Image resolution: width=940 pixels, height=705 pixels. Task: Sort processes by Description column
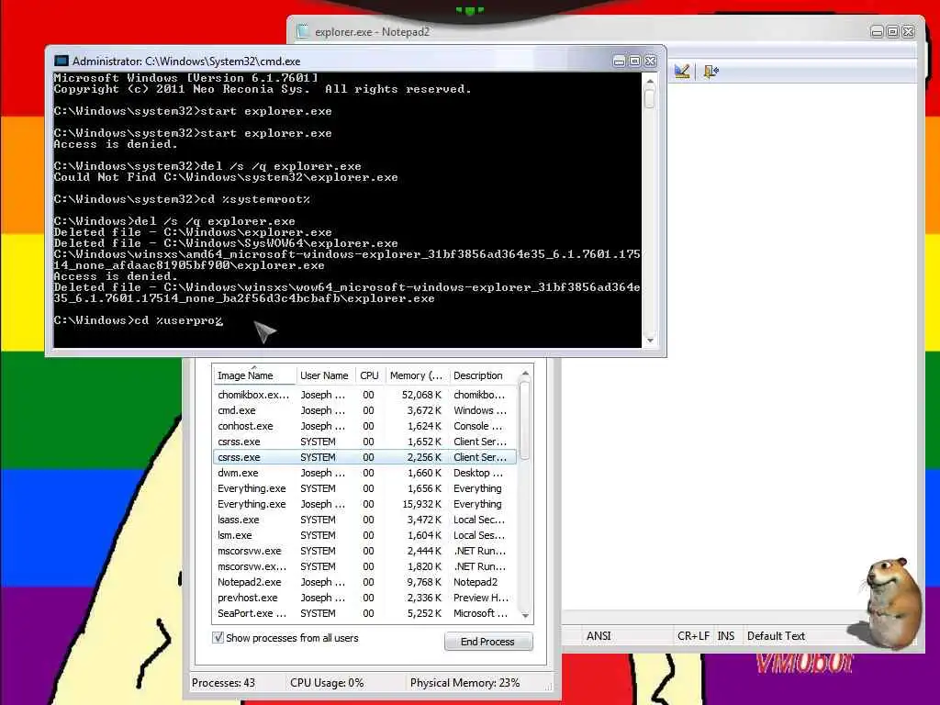coord(481,375)
